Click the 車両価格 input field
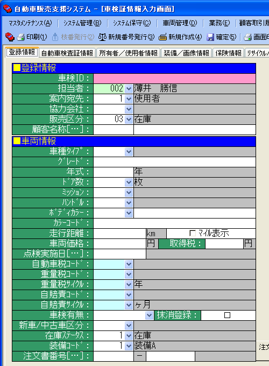 [119, 244]
